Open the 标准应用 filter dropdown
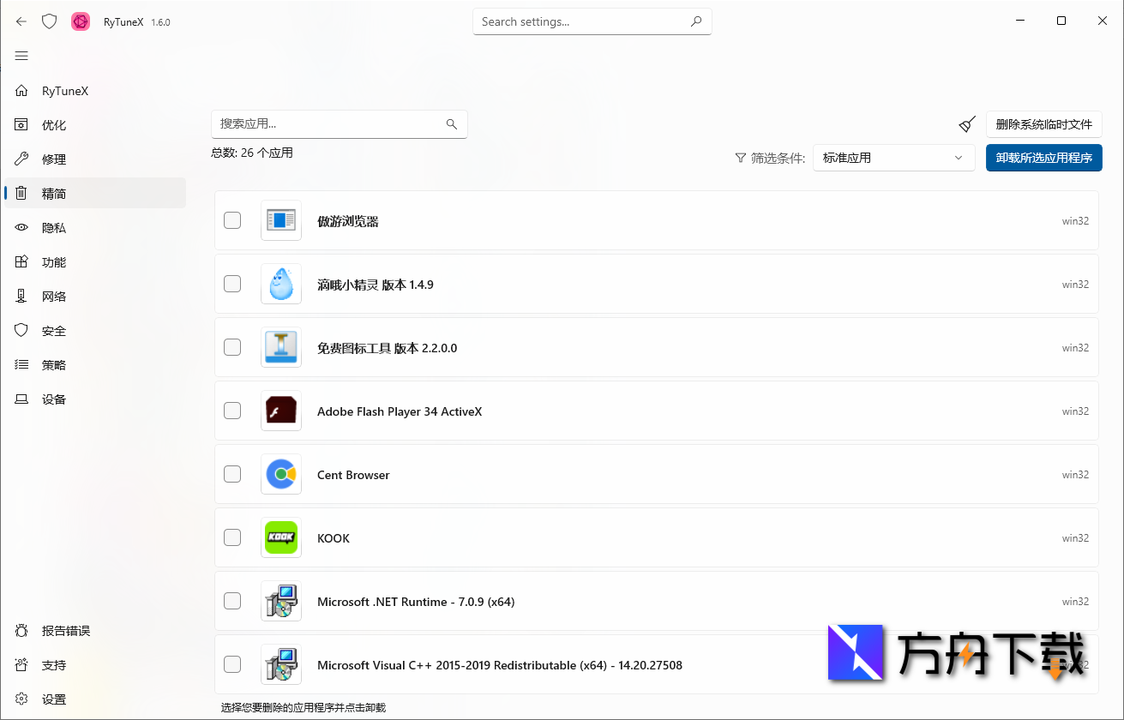Screen dimensions: 1124x720 point(893,158)
